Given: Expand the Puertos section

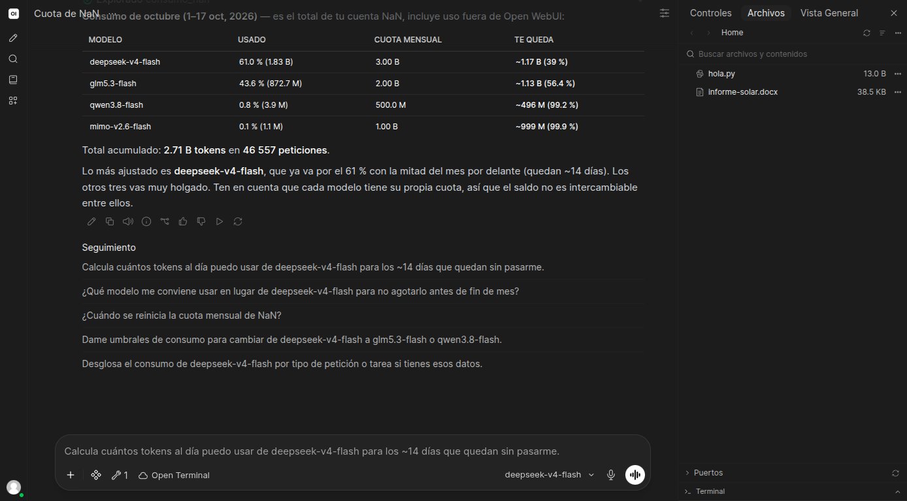Looking at the screenshot, I should tap(704, 472).
